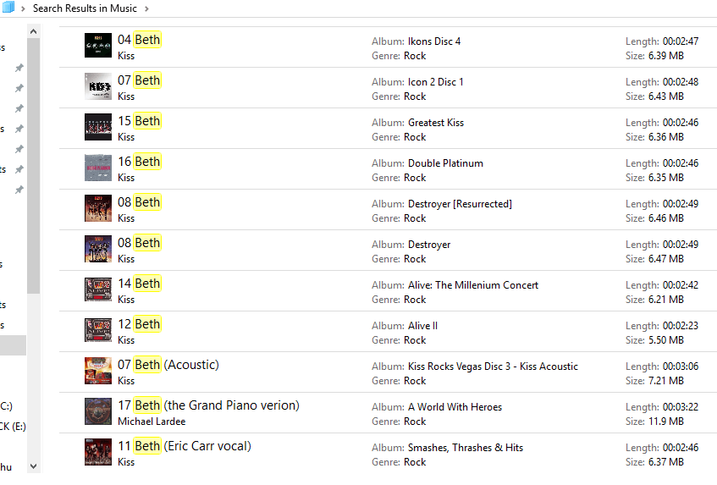The width and height of the screenshot is (717, 485).
Task: Click the A World With Heroes album icon
Action: (98, 411)
